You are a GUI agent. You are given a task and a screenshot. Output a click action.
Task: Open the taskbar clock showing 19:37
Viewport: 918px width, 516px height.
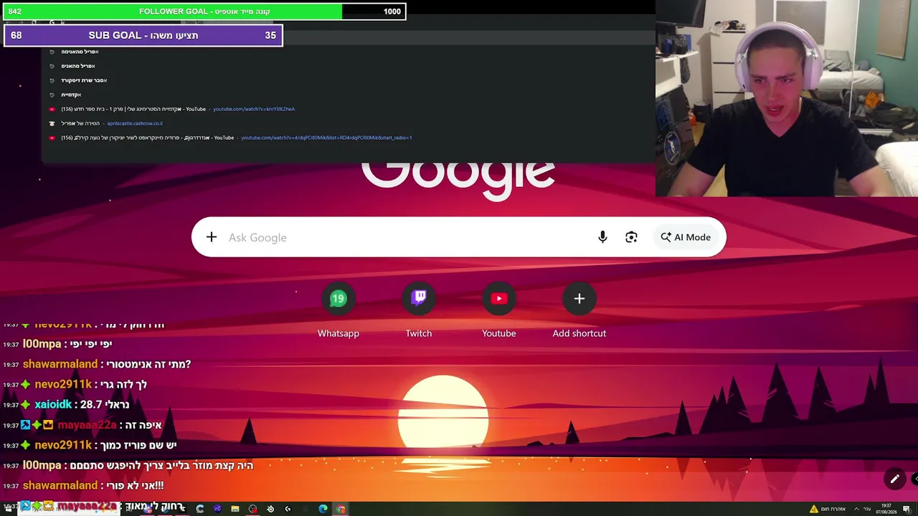886,509
